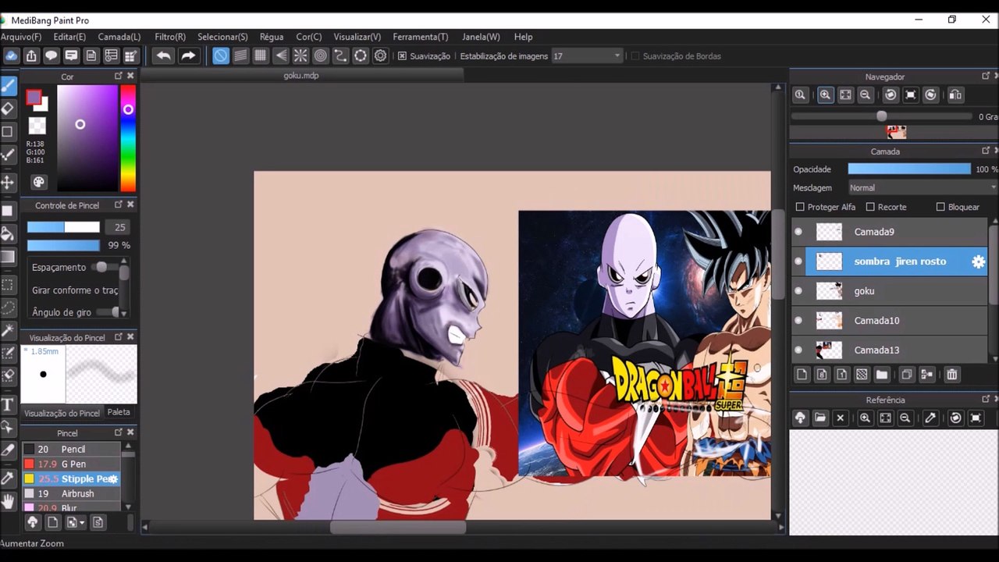Click the Navigator rotation slider
The image size is (999, 562).
coord(881,116)
